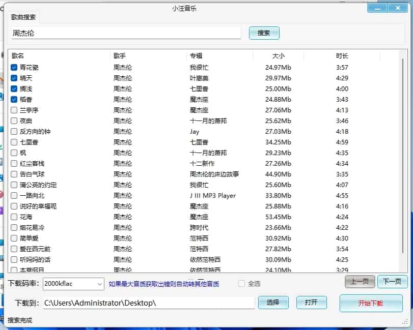Click 选择 to choose download folder
This screenshot has width=413, height=330.
tap(273, 303)
